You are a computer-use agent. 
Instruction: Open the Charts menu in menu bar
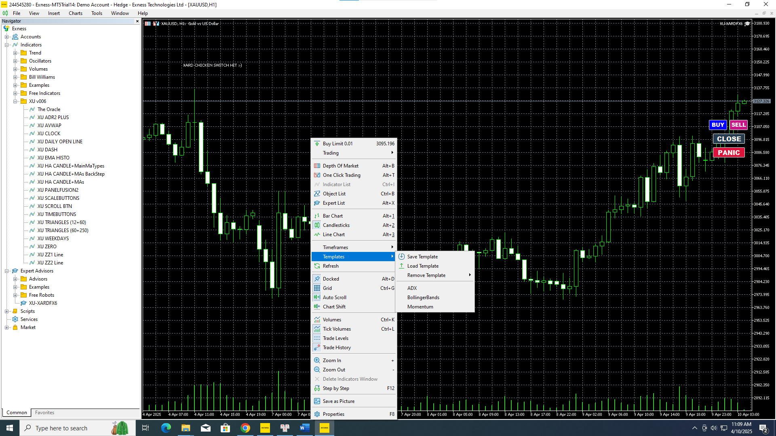75,13
